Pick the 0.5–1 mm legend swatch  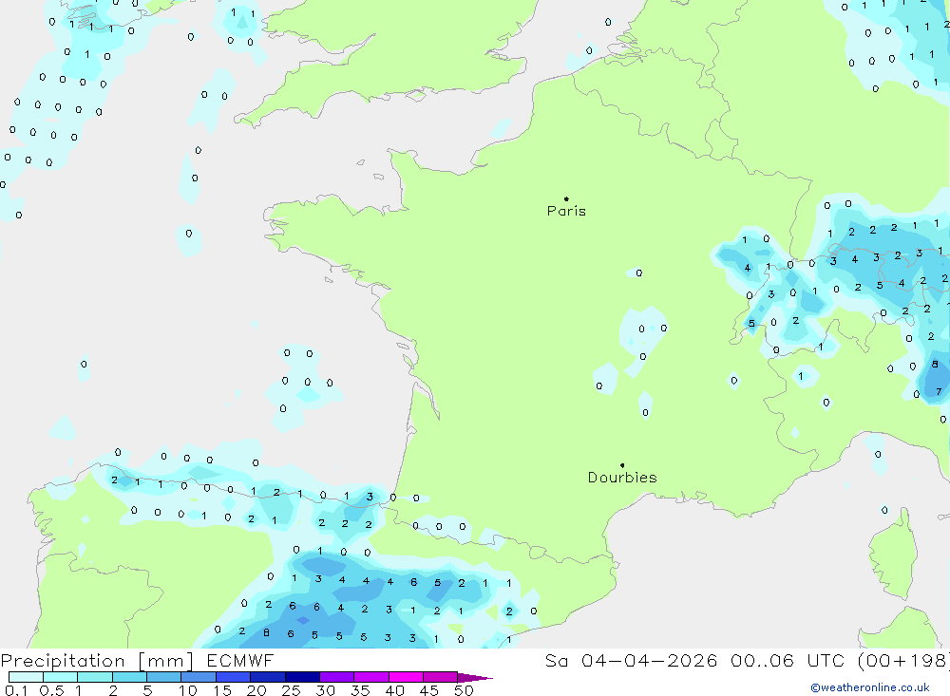click(61, 677)
